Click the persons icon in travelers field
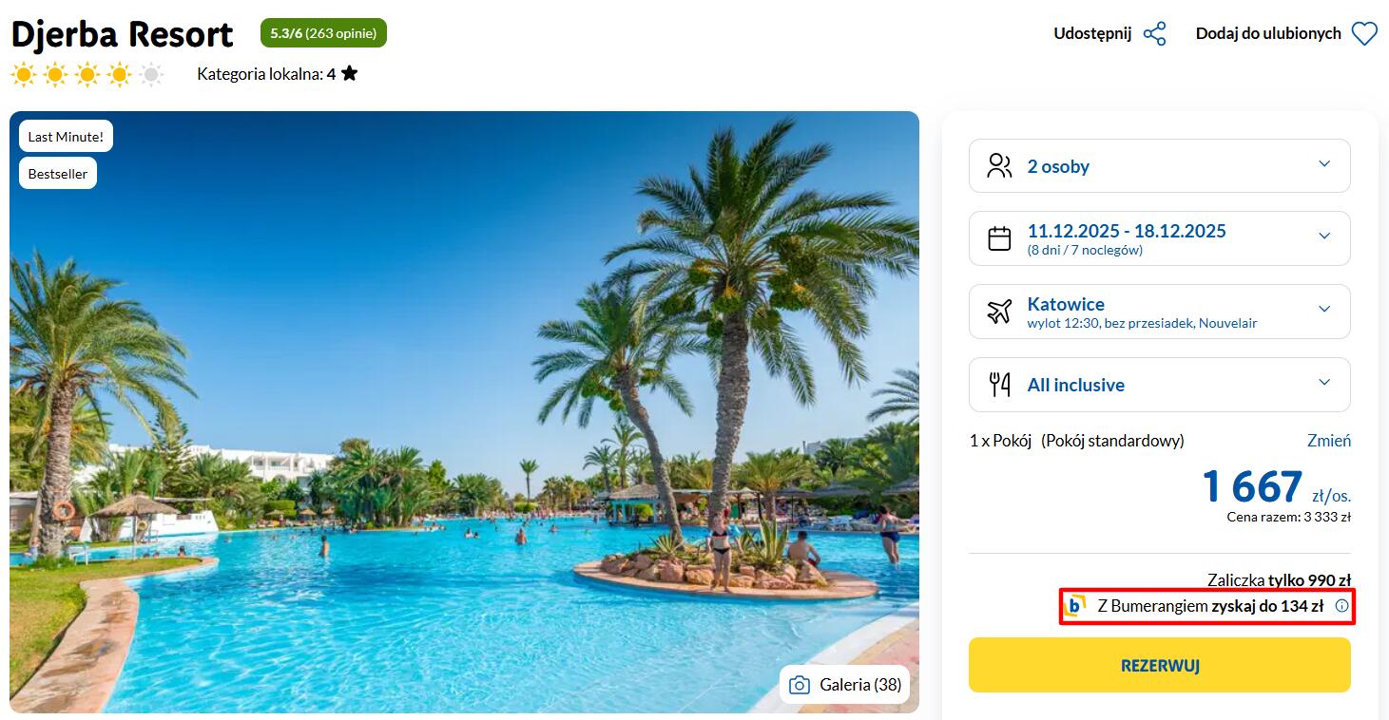Image resolution: width=1389 pixels, height=720 pixels. pyautogui.click(x=999, y=166)
